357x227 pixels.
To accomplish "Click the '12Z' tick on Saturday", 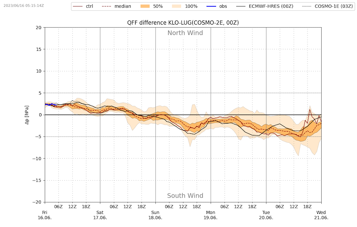I will click(128, 206).
